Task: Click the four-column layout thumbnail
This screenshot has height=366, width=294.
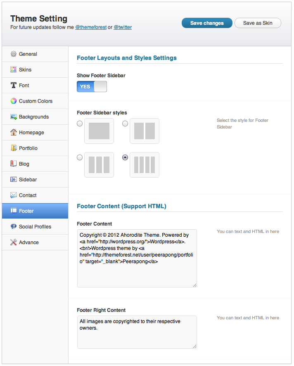Action: [145, 165]
